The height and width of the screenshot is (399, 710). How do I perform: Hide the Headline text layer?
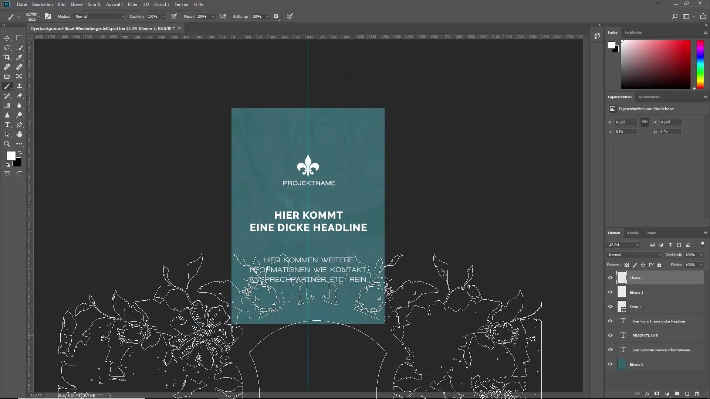[x=611, y=321]
